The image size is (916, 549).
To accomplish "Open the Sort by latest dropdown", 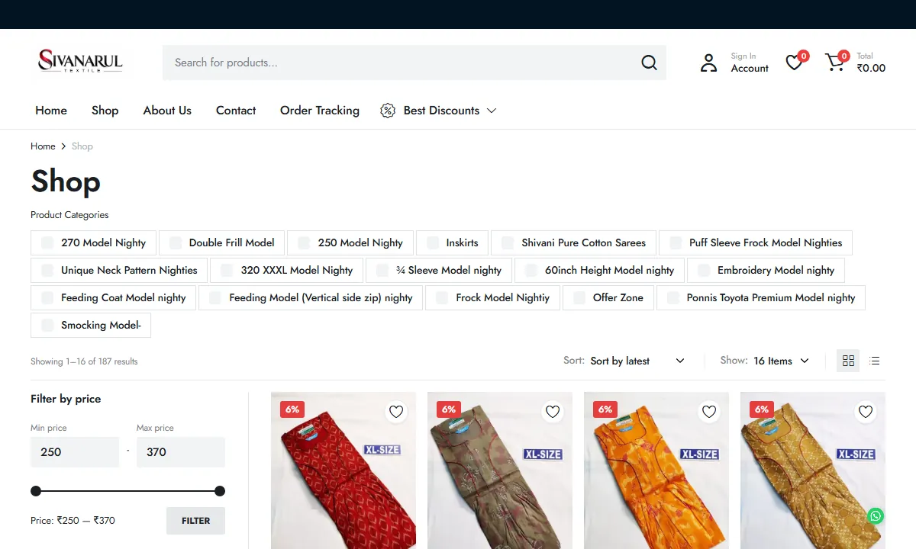I will pyautogui.click(x=637, y=361).
